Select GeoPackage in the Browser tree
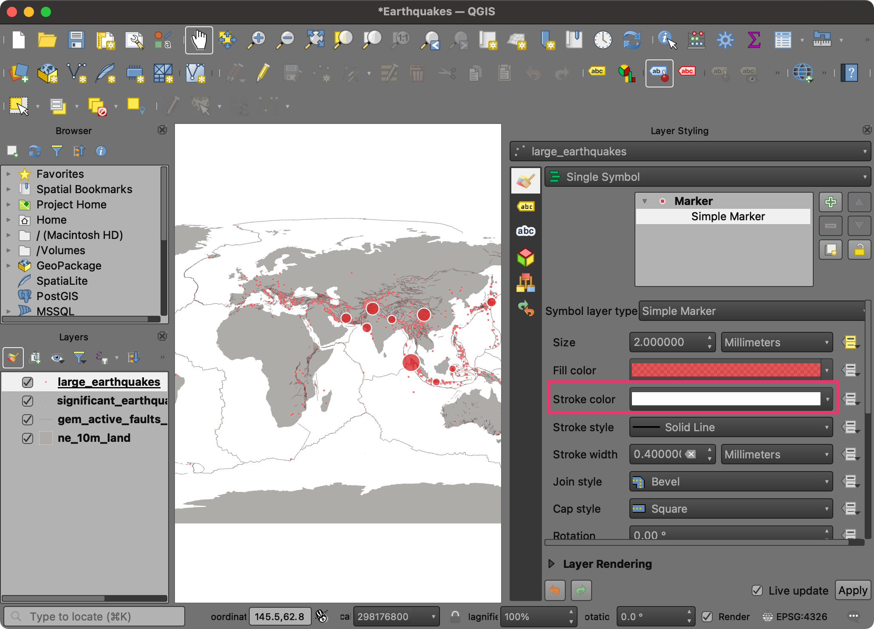Viewport: 874px width, 629px height. [x=68, y=266]
